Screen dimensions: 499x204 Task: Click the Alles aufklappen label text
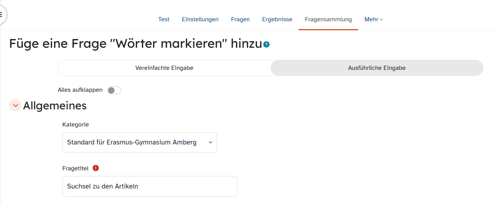pyautogui.click(x=80, y=90)
